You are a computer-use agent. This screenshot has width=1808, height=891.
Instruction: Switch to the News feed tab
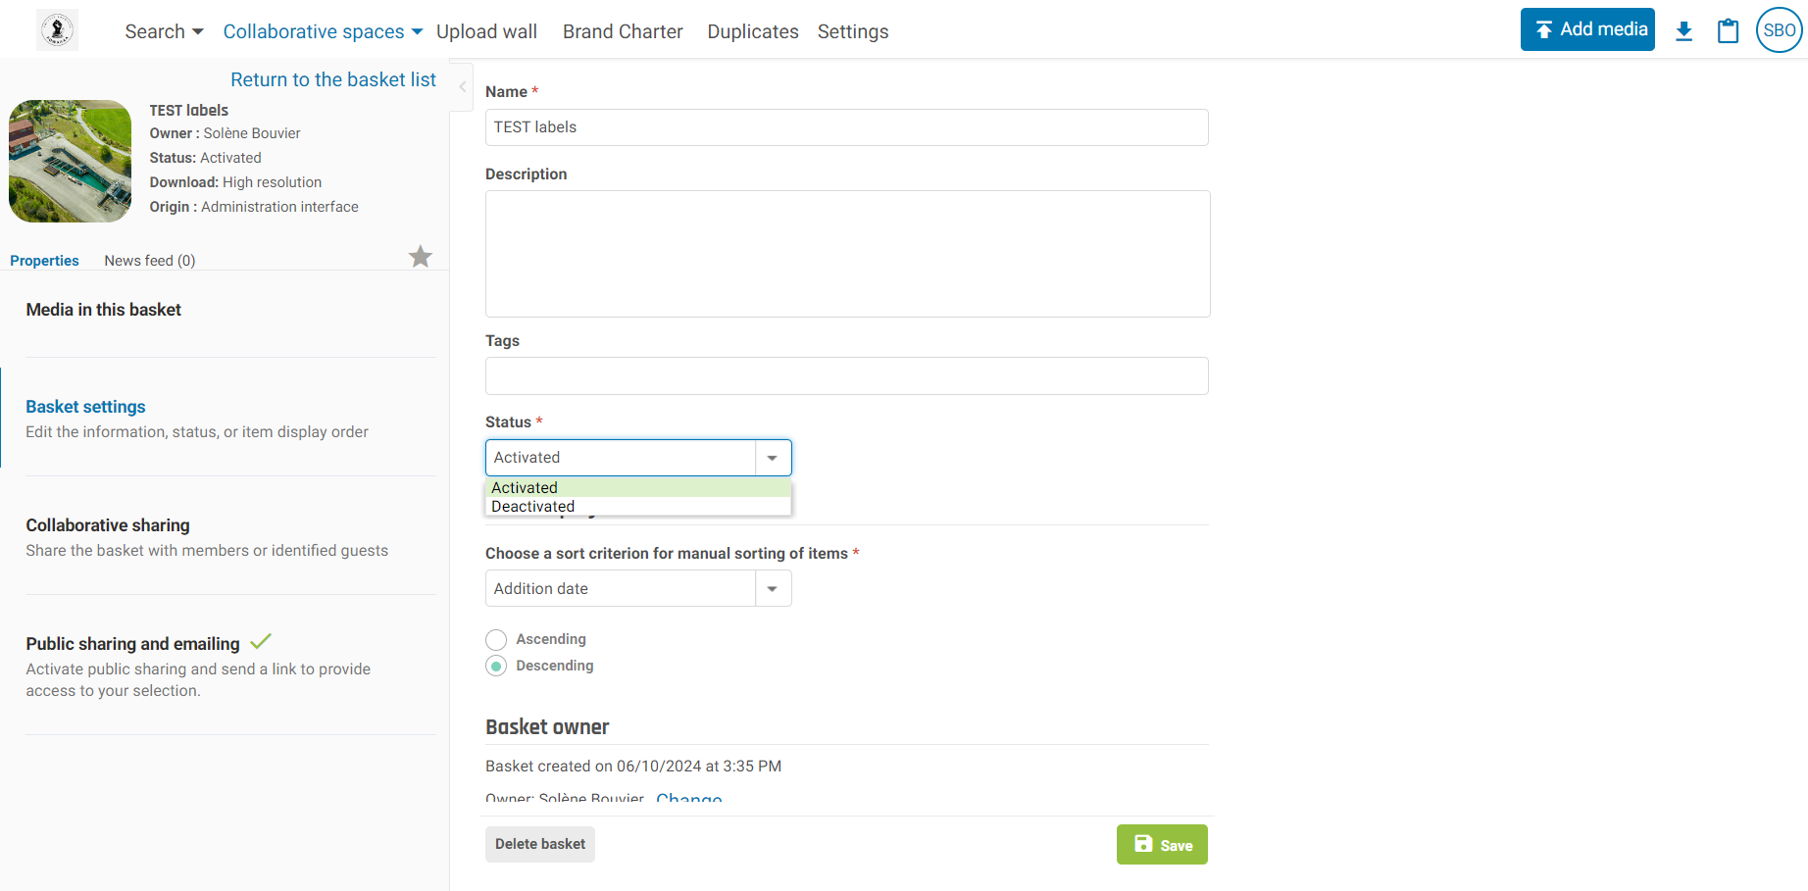(x=150, y=261)
